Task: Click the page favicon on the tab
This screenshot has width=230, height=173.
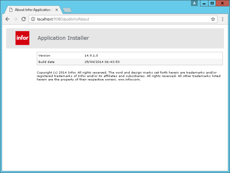Action: pyautogui.click(x=11, y=10)
